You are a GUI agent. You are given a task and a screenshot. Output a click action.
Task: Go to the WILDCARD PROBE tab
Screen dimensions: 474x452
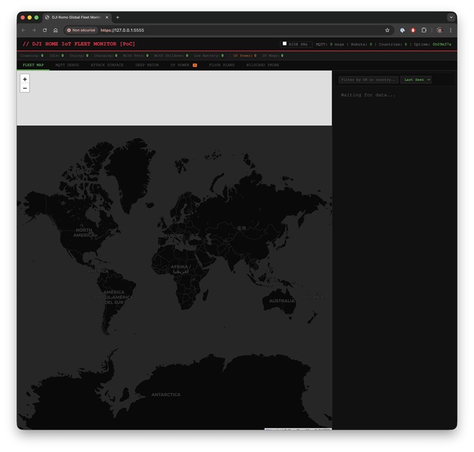(x=263, y=65)
